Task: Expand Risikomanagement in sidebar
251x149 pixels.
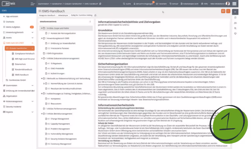Action: pyautogui.click(x=33, y=101)
